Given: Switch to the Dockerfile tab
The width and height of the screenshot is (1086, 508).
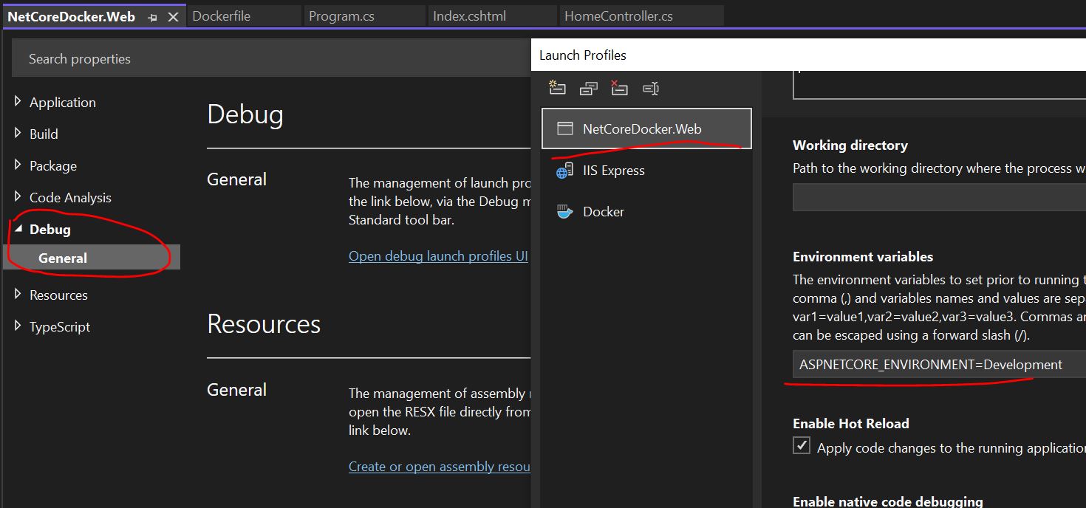Looking at the screenshot, I should pyautogui.click(x=222, y=16).
